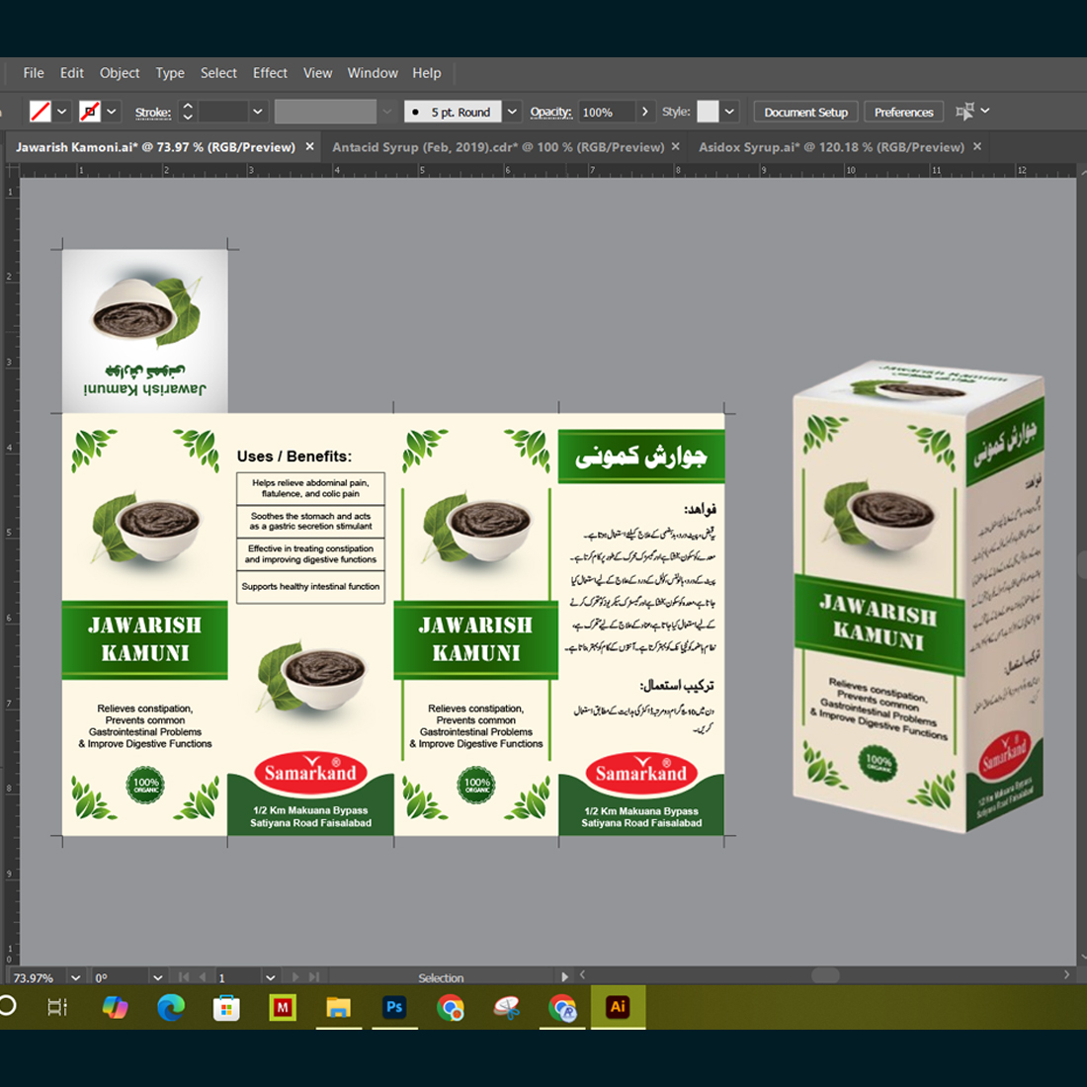Click the last artboard navigation icon

point(314,976)
